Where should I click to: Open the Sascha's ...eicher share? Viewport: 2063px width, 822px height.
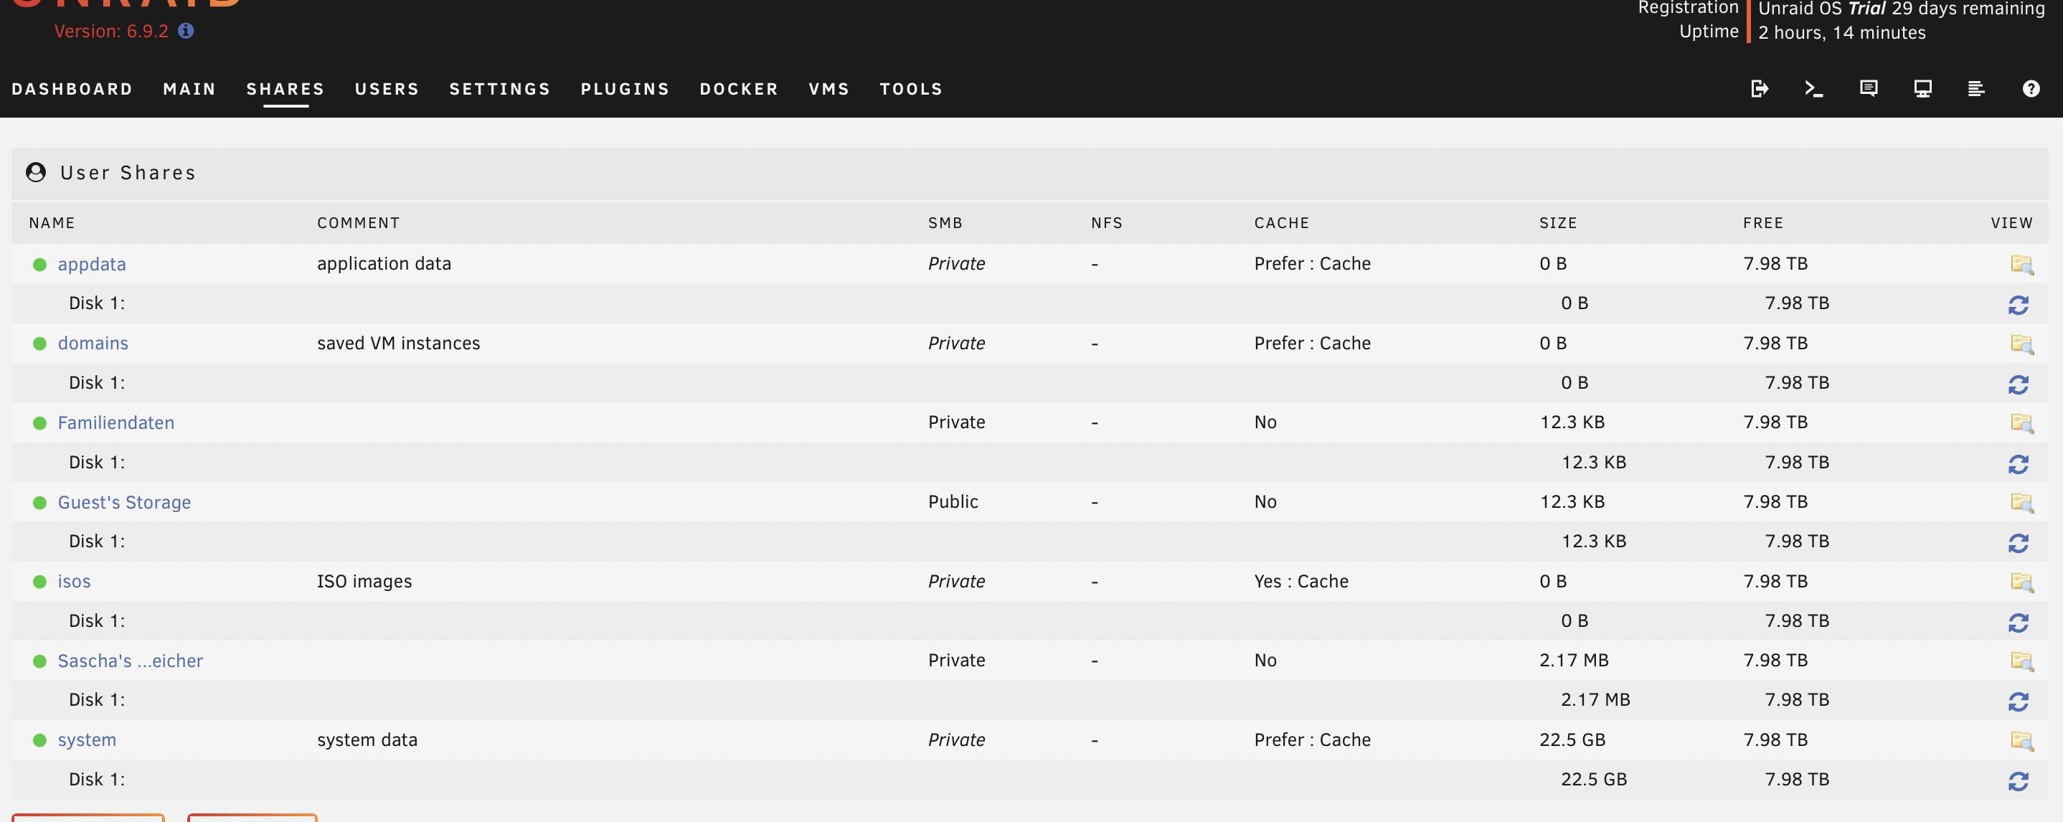[130, 661]
